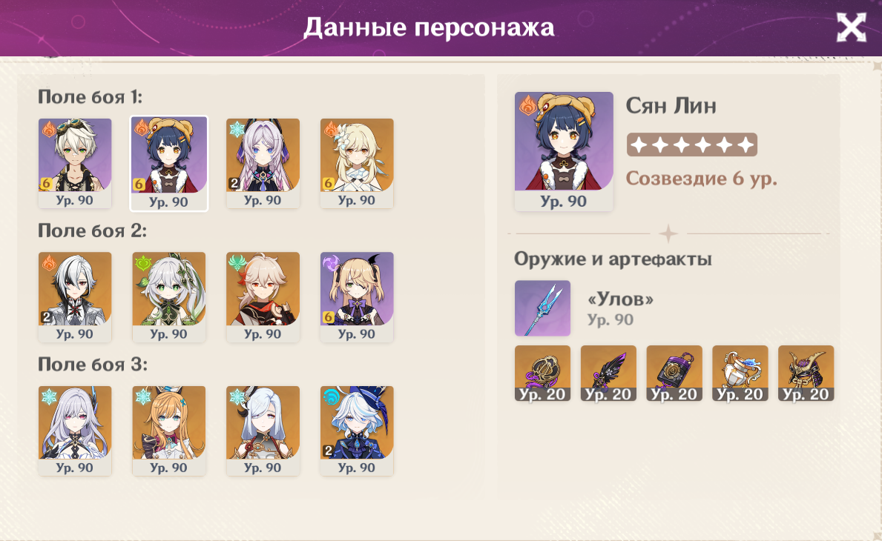Select Shenhe in Battlefield 3
The width and height of the screenshot is (882, 541).
click(263, 431)
